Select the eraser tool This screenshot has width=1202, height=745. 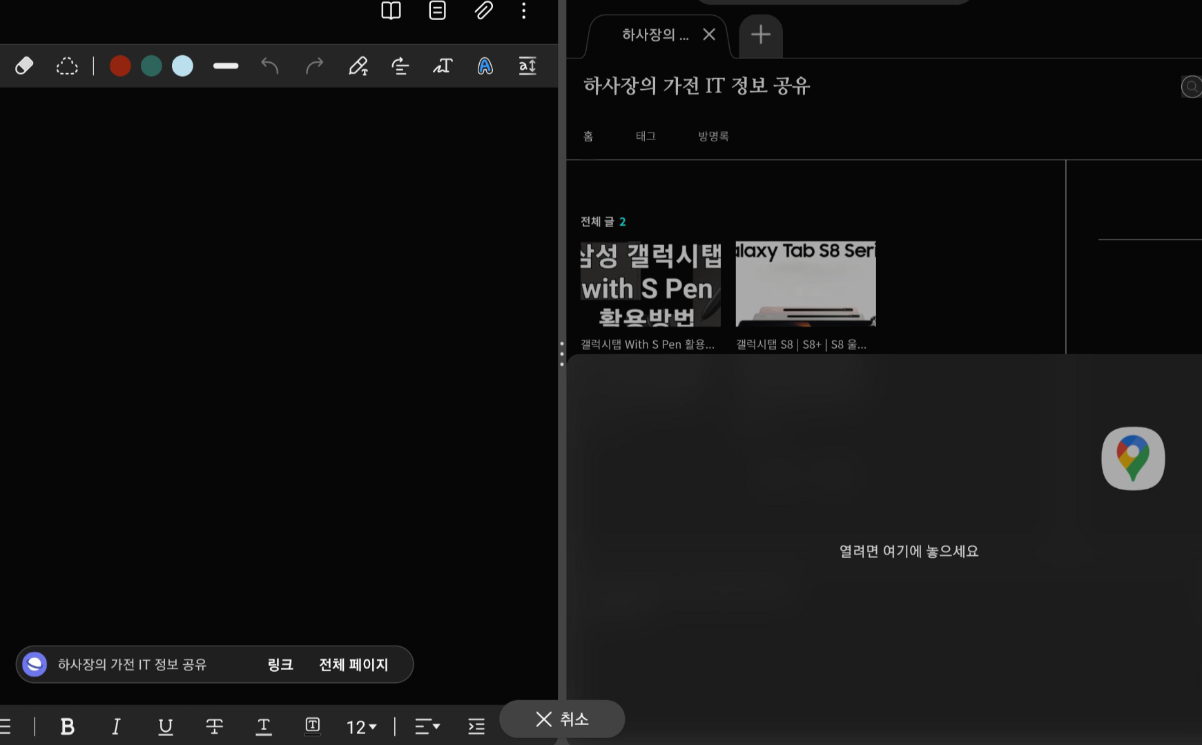(x=24, y=66)
